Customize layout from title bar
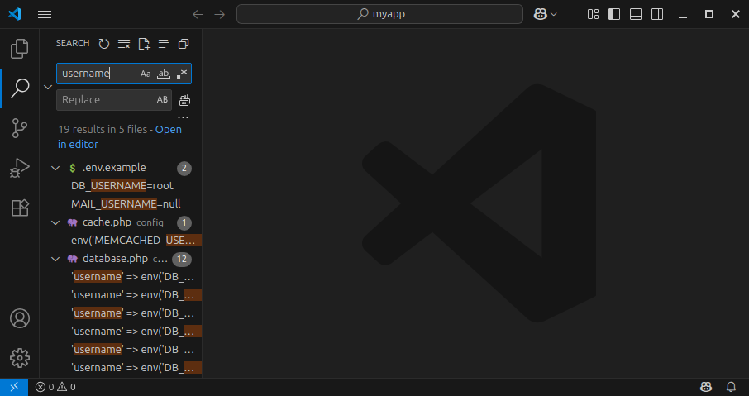749x396 pixels. 593,14
